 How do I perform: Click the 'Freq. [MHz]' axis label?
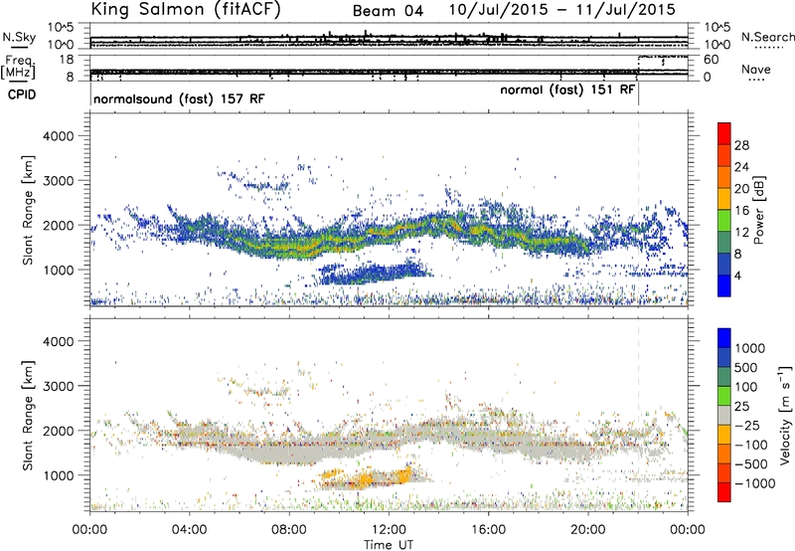pos(20,68)
